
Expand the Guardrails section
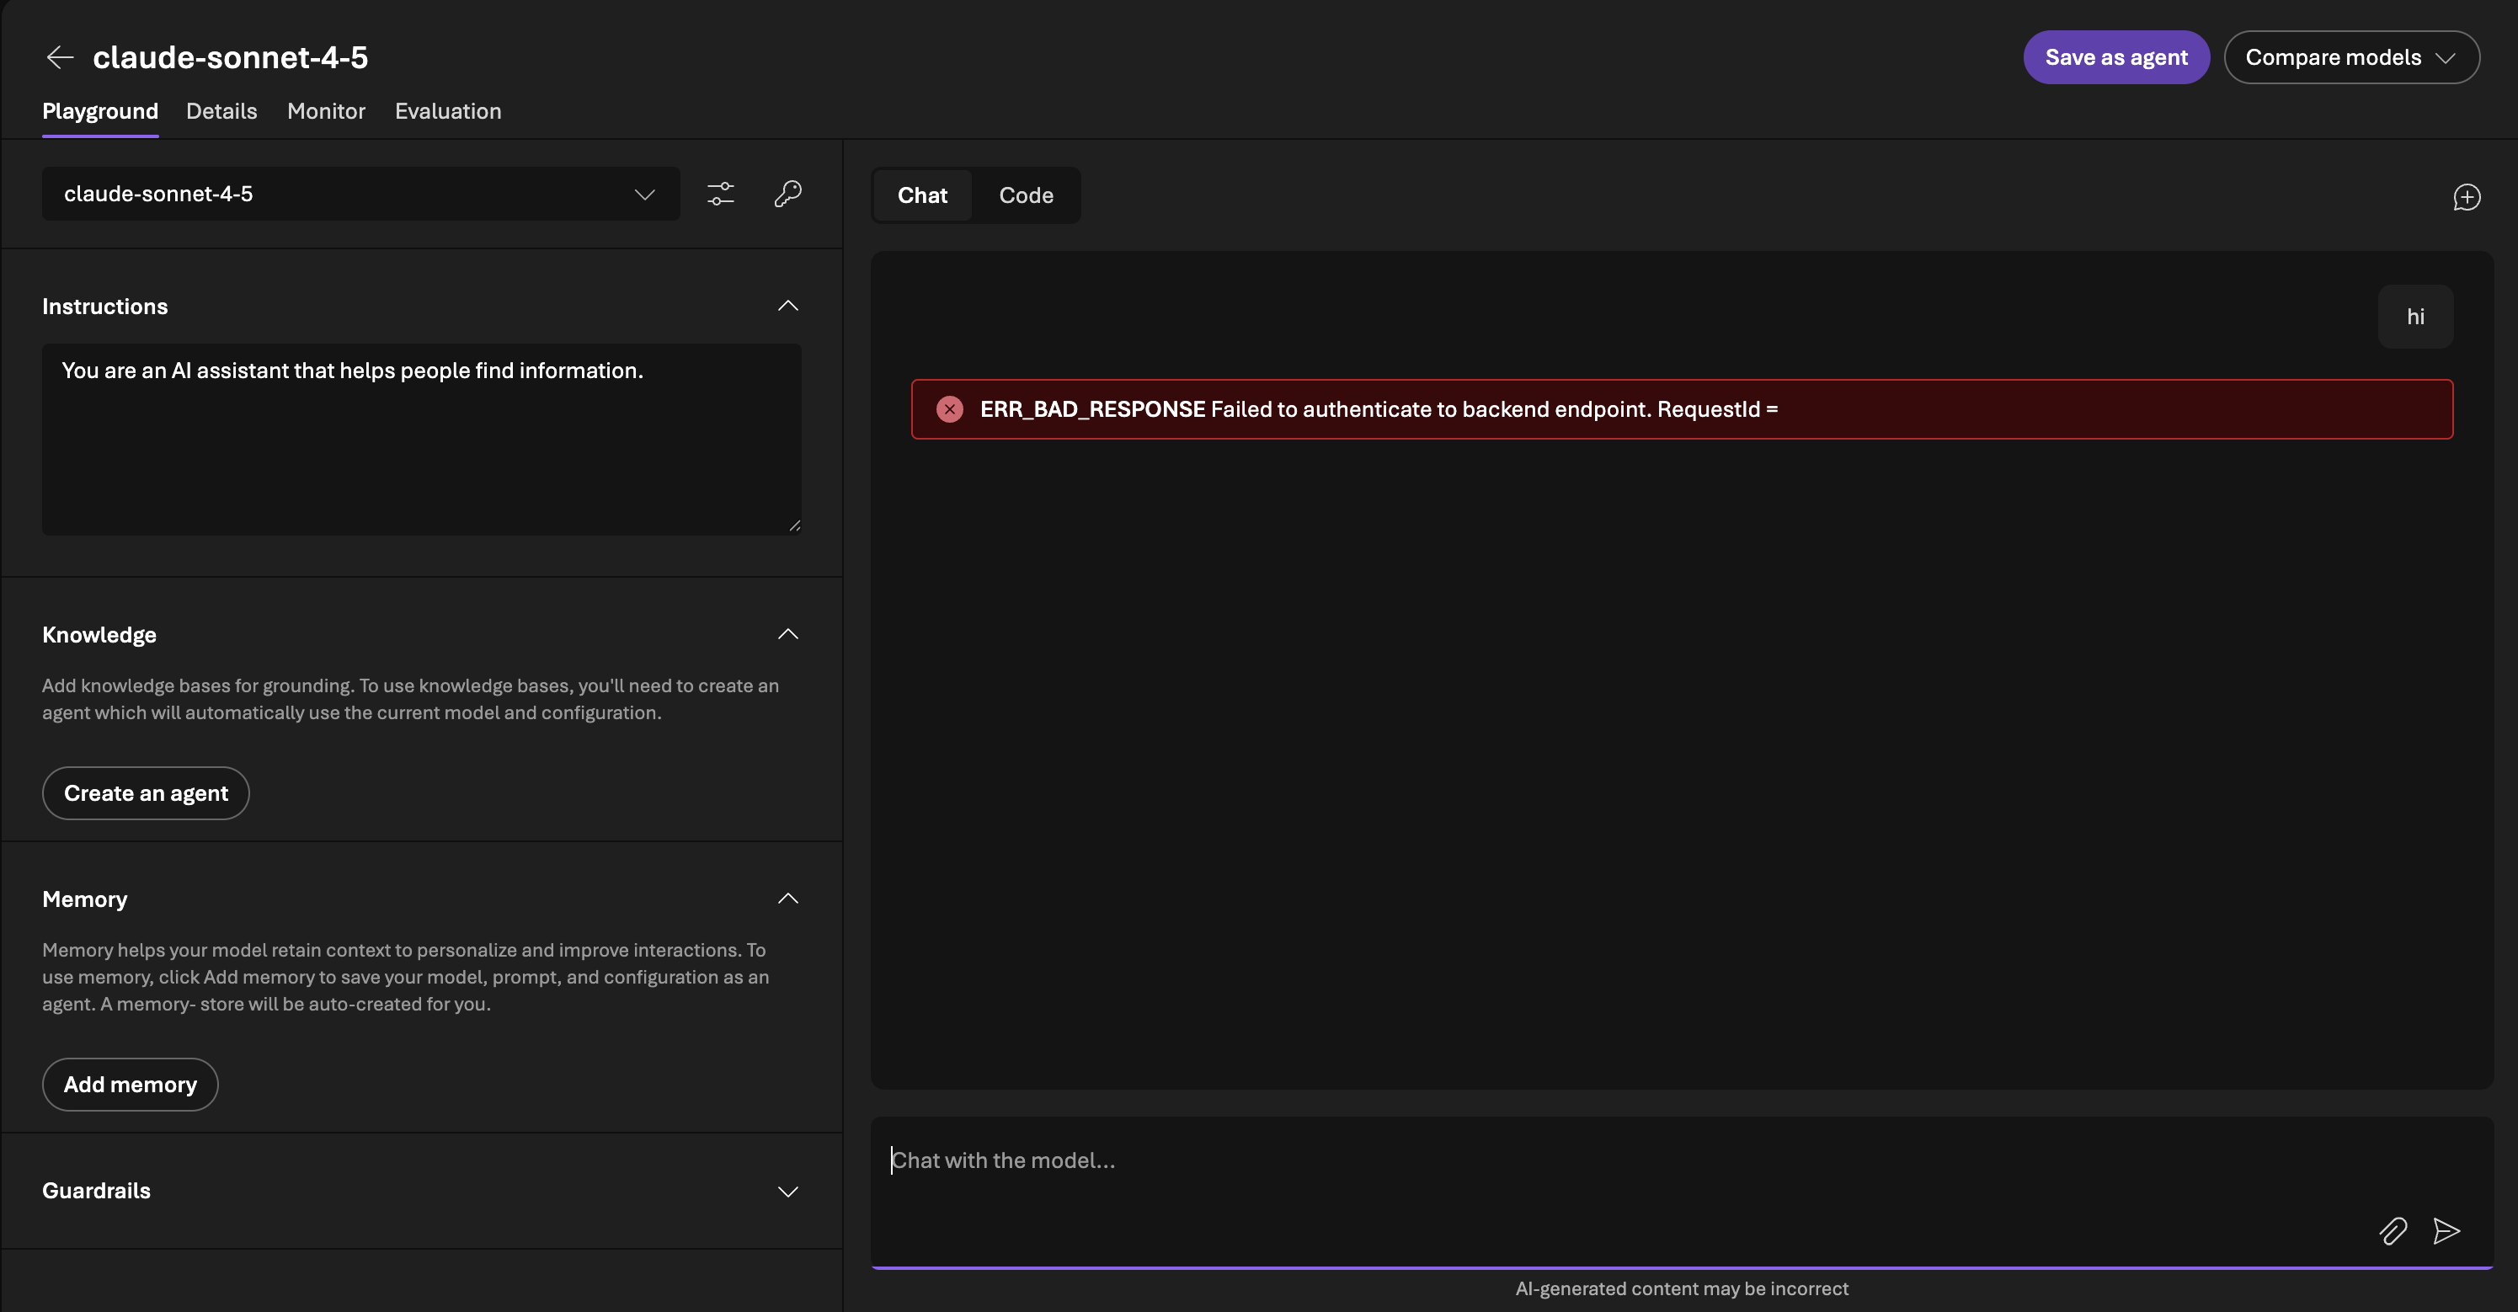click(788, 1191)
